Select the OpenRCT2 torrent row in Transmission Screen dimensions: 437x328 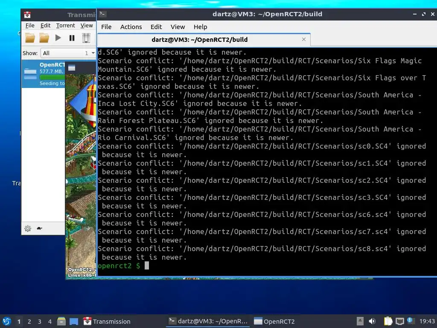coord(44,73)
